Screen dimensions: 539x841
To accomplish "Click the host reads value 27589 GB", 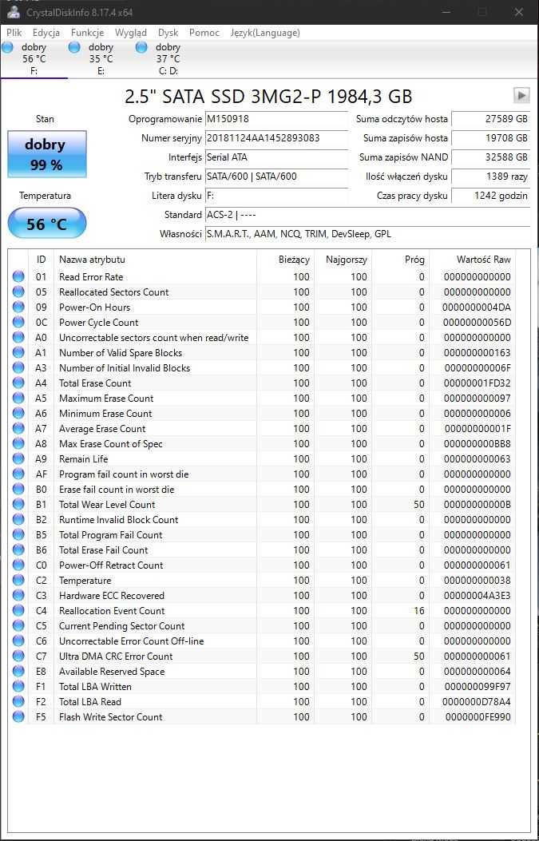I will pos(490,119).
